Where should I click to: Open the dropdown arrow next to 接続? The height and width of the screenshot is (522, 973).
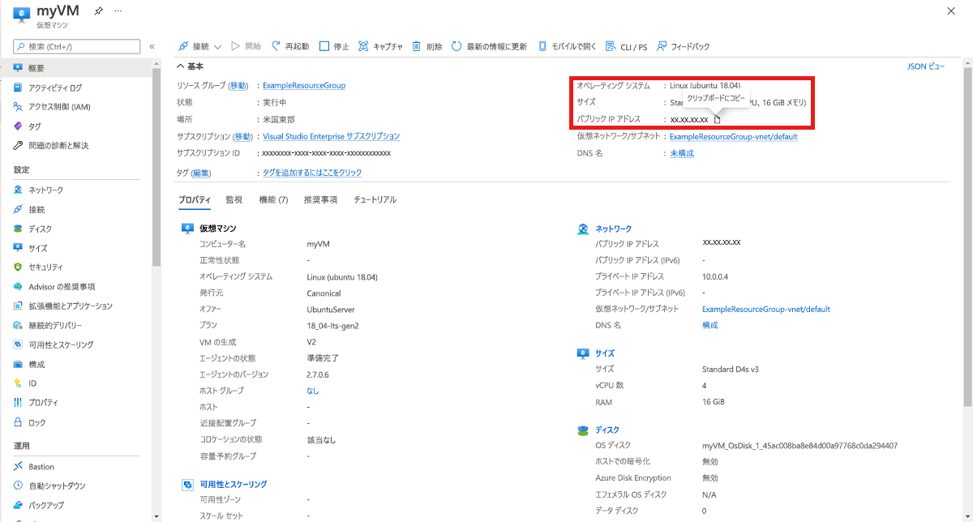point(218,47)
